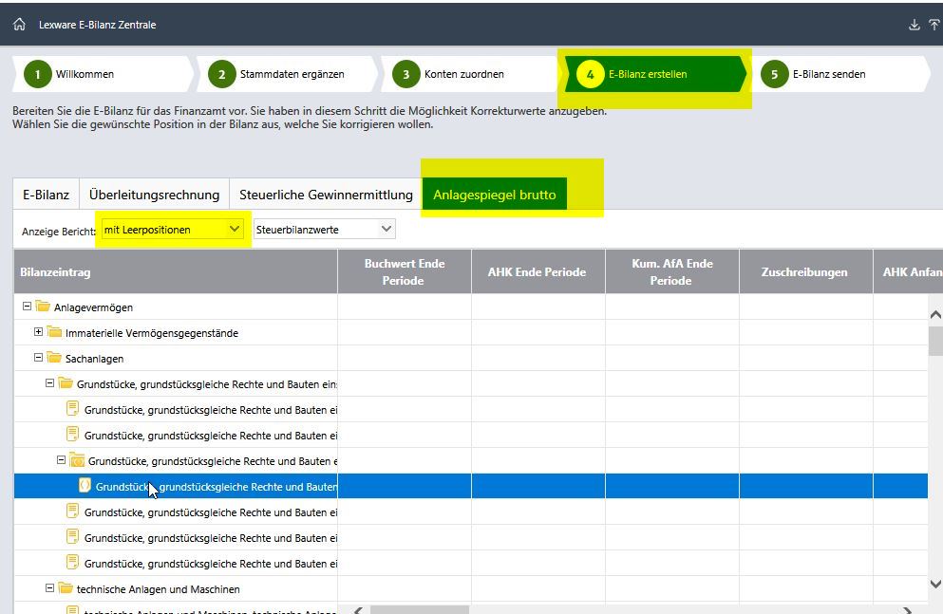The height and width of the screenshot is (614, 943).
Task: Collapse the Anlagevermögen node
Action: tap(27, 307)
